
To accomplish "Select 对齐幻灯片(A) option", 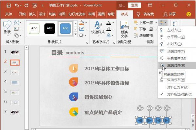I will [177, 87].
